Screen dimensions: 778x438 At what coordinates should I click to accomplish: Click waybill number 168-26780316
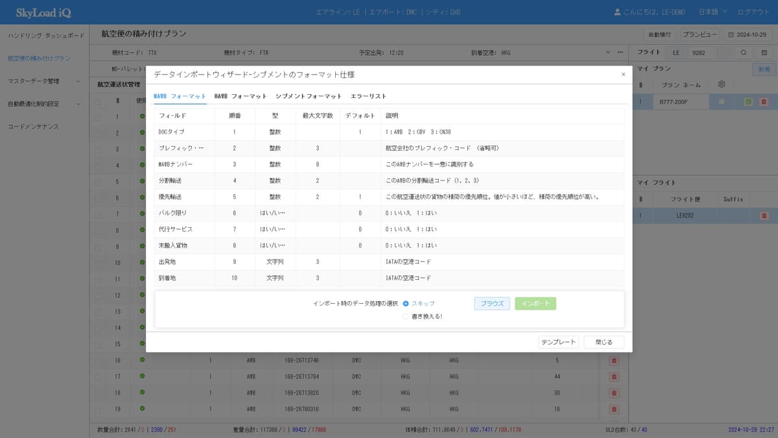pos(301,409)
